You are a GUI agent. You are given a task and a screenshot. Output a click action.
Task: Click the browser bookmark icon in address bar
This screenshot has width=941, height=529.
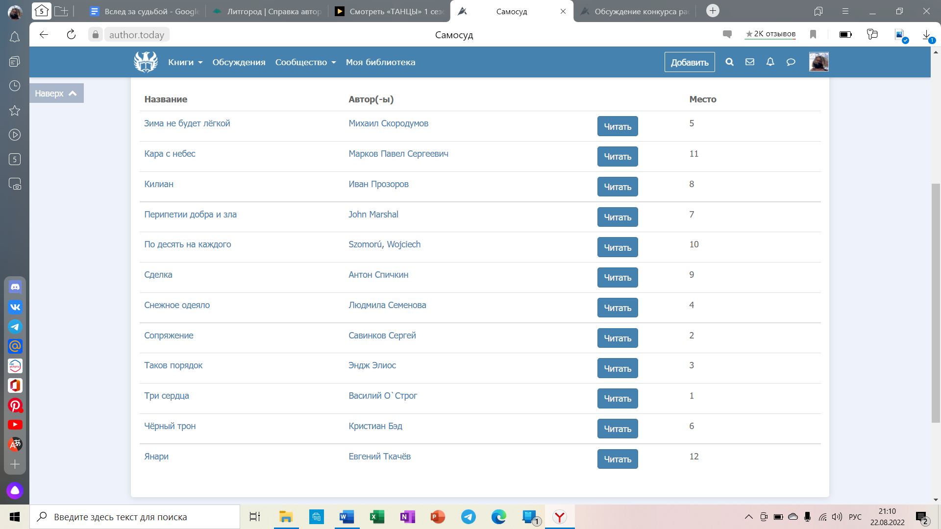[x=813, y=34]
